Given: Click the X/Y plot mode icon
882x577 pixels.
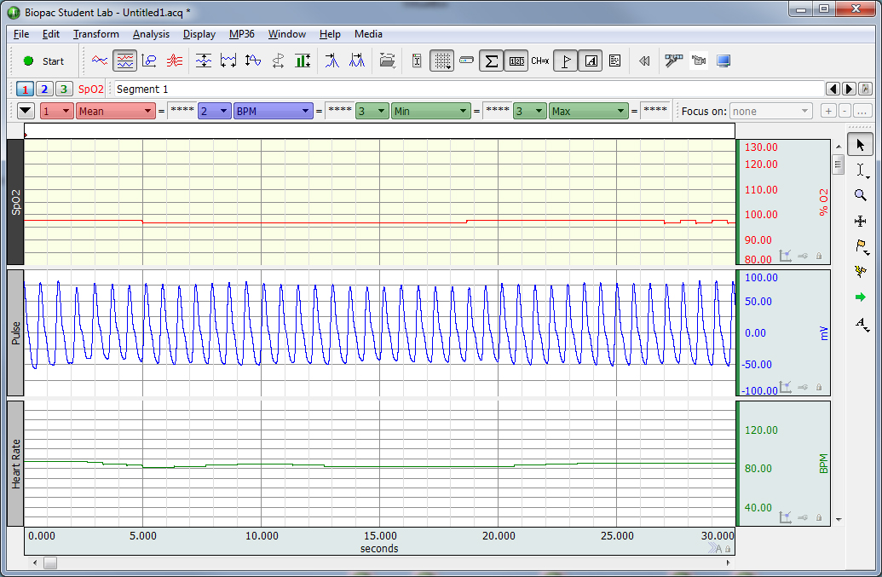Looking at the screenshot, I should click(149, 61).
